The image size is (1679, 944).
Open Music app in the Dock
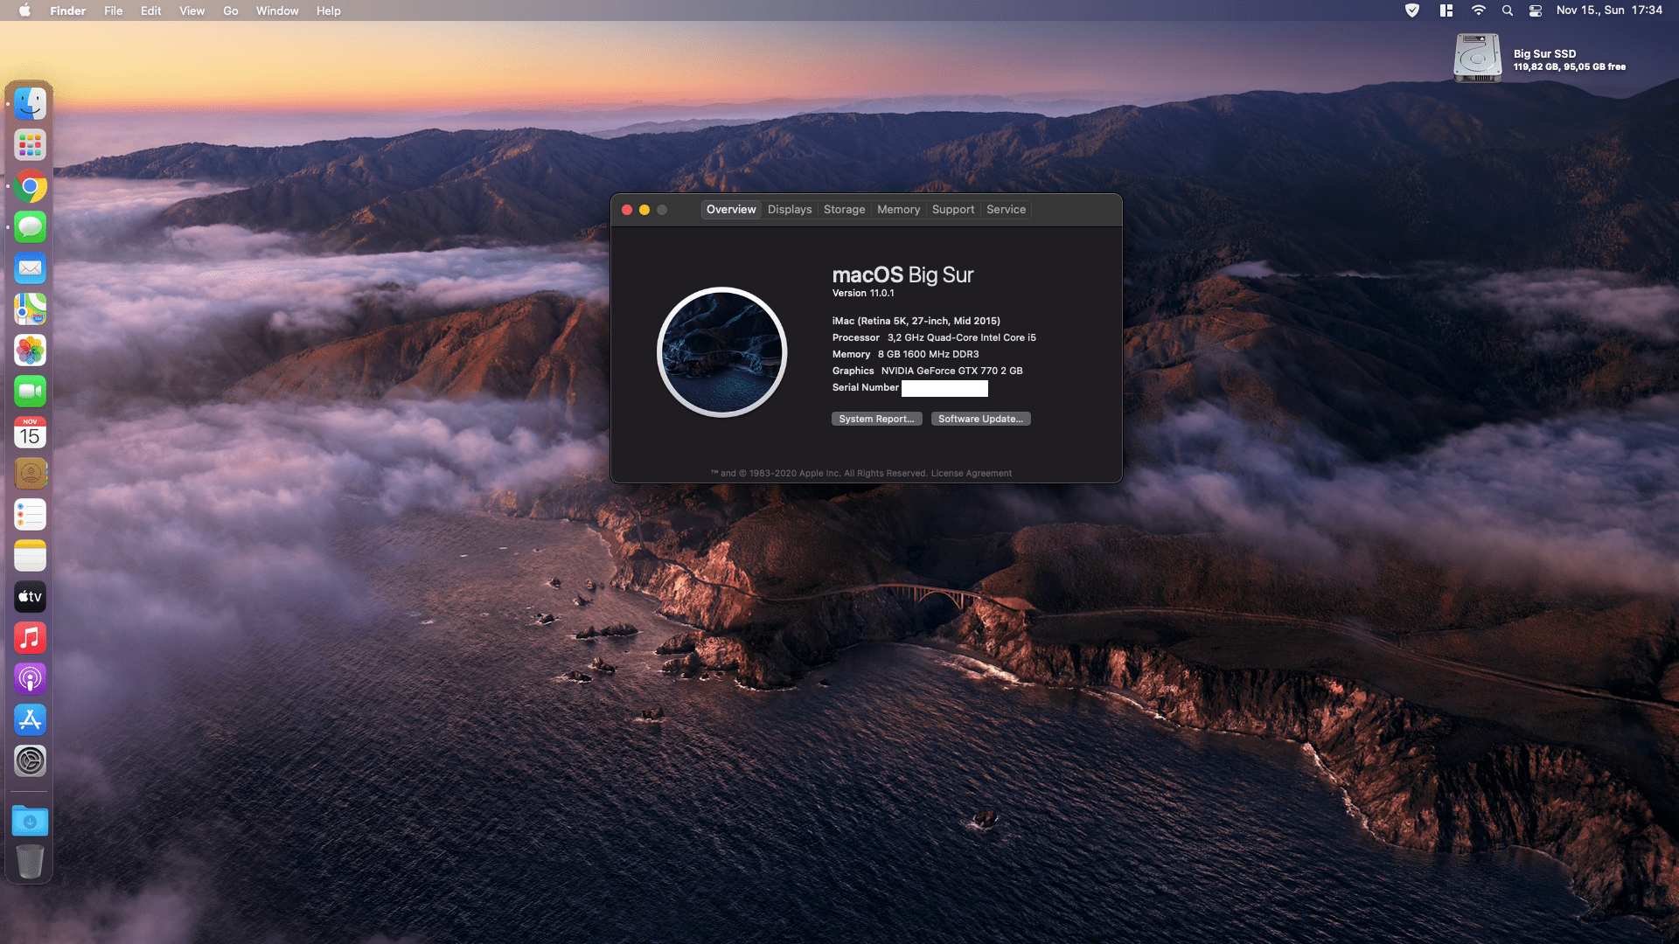30,638
